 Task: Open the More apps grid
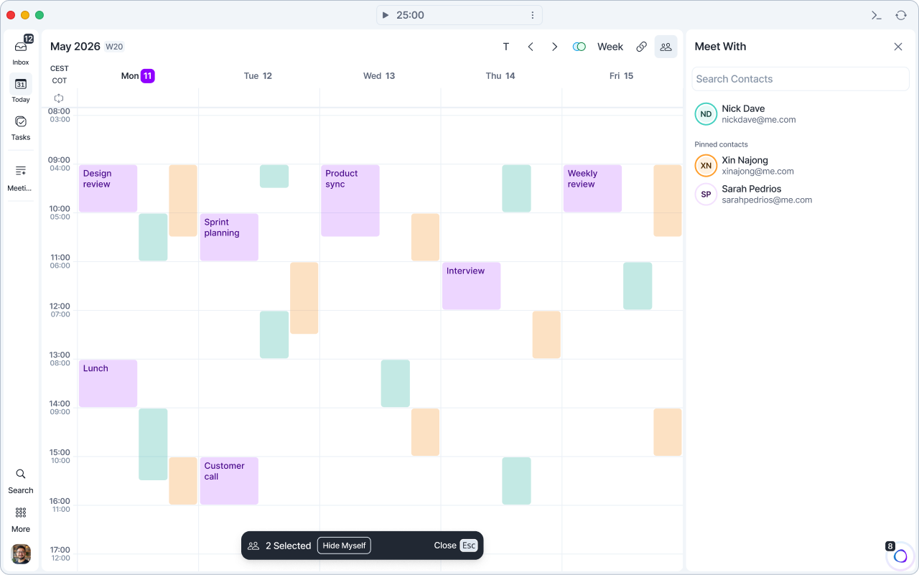tap(21, 519)
